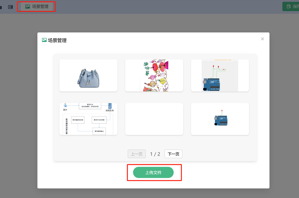This screenshot has width=299, height=198.
Task: Click the image icon beside 场景管理 in toolbar
Action: [28, 7]
